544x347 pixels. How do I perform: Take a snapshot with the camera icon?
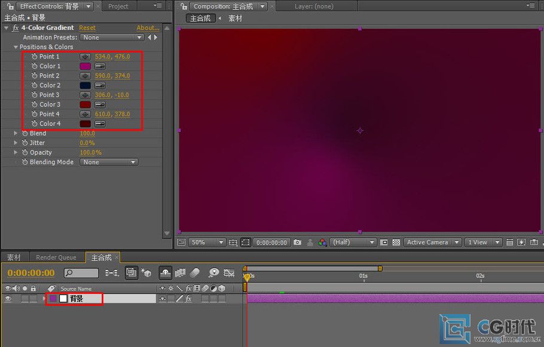point(297,242)
